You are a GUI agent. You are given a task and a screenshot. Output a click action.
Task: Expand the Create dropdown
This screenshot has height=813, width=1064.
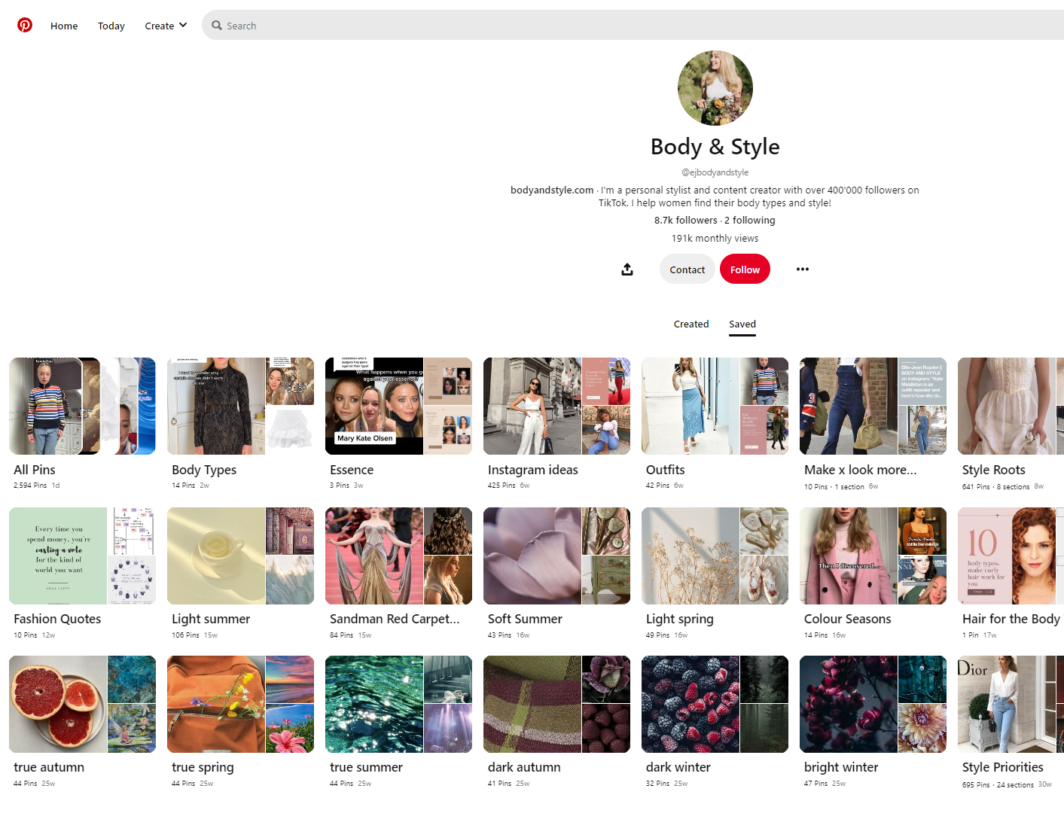tap(166, 25)
